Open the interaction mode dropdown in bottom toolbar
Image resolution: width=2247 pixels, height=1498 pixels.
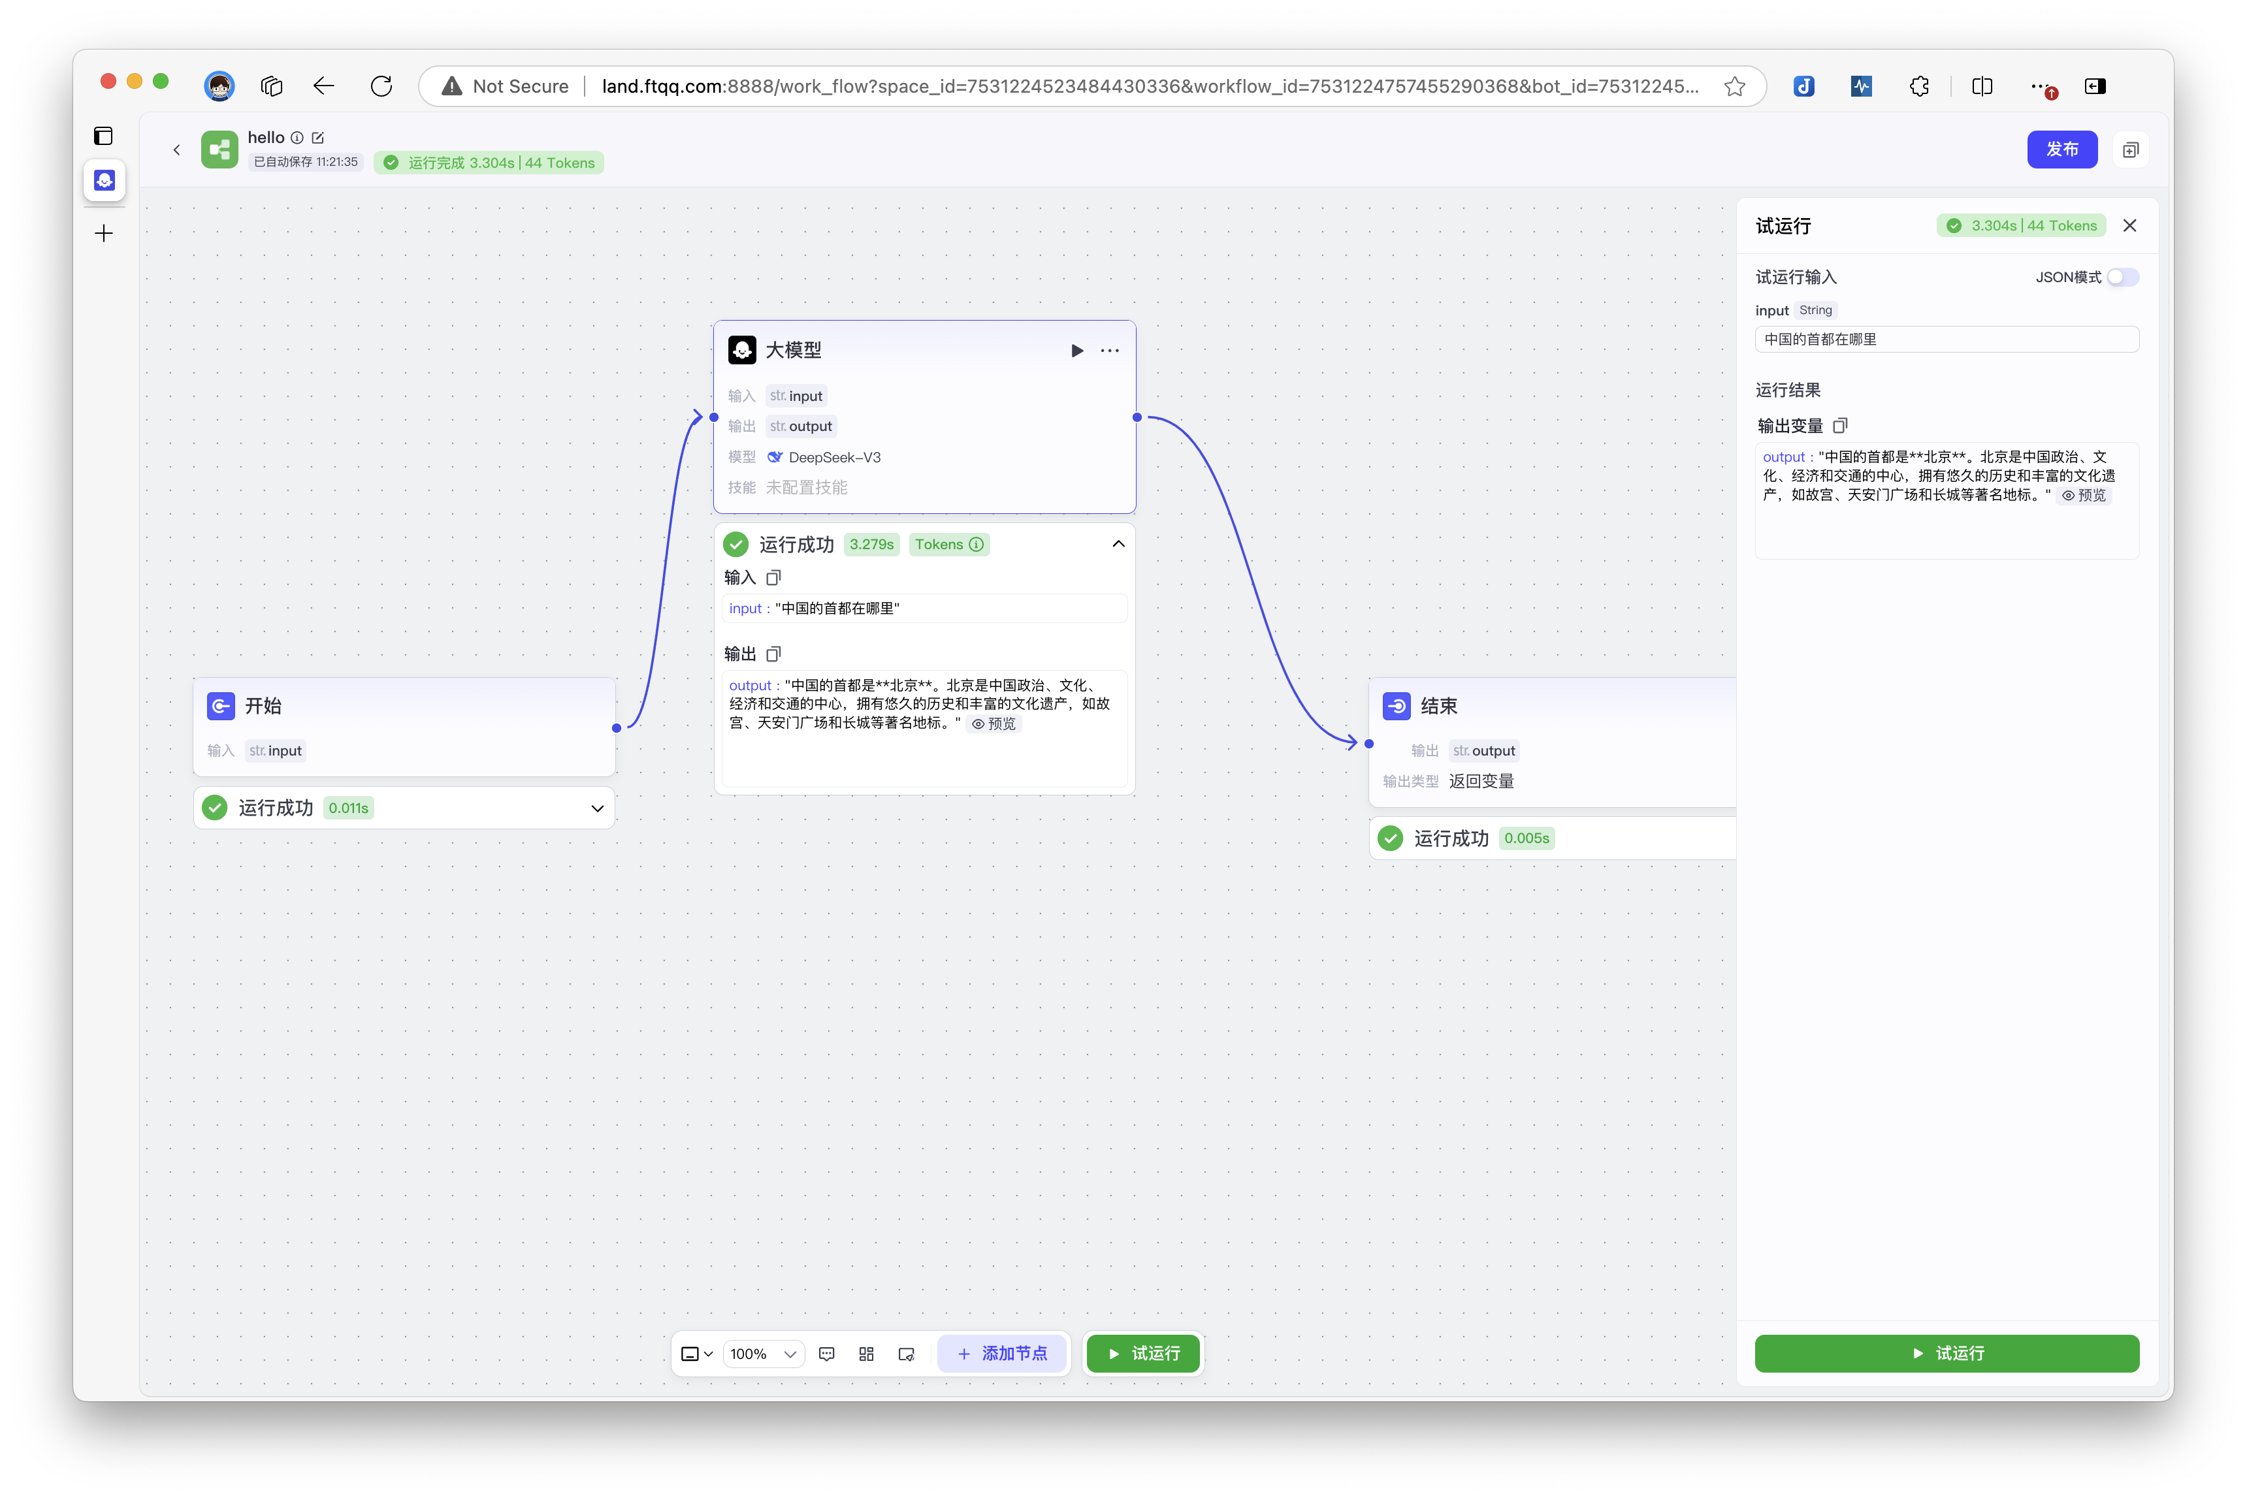click(696, 1354)
